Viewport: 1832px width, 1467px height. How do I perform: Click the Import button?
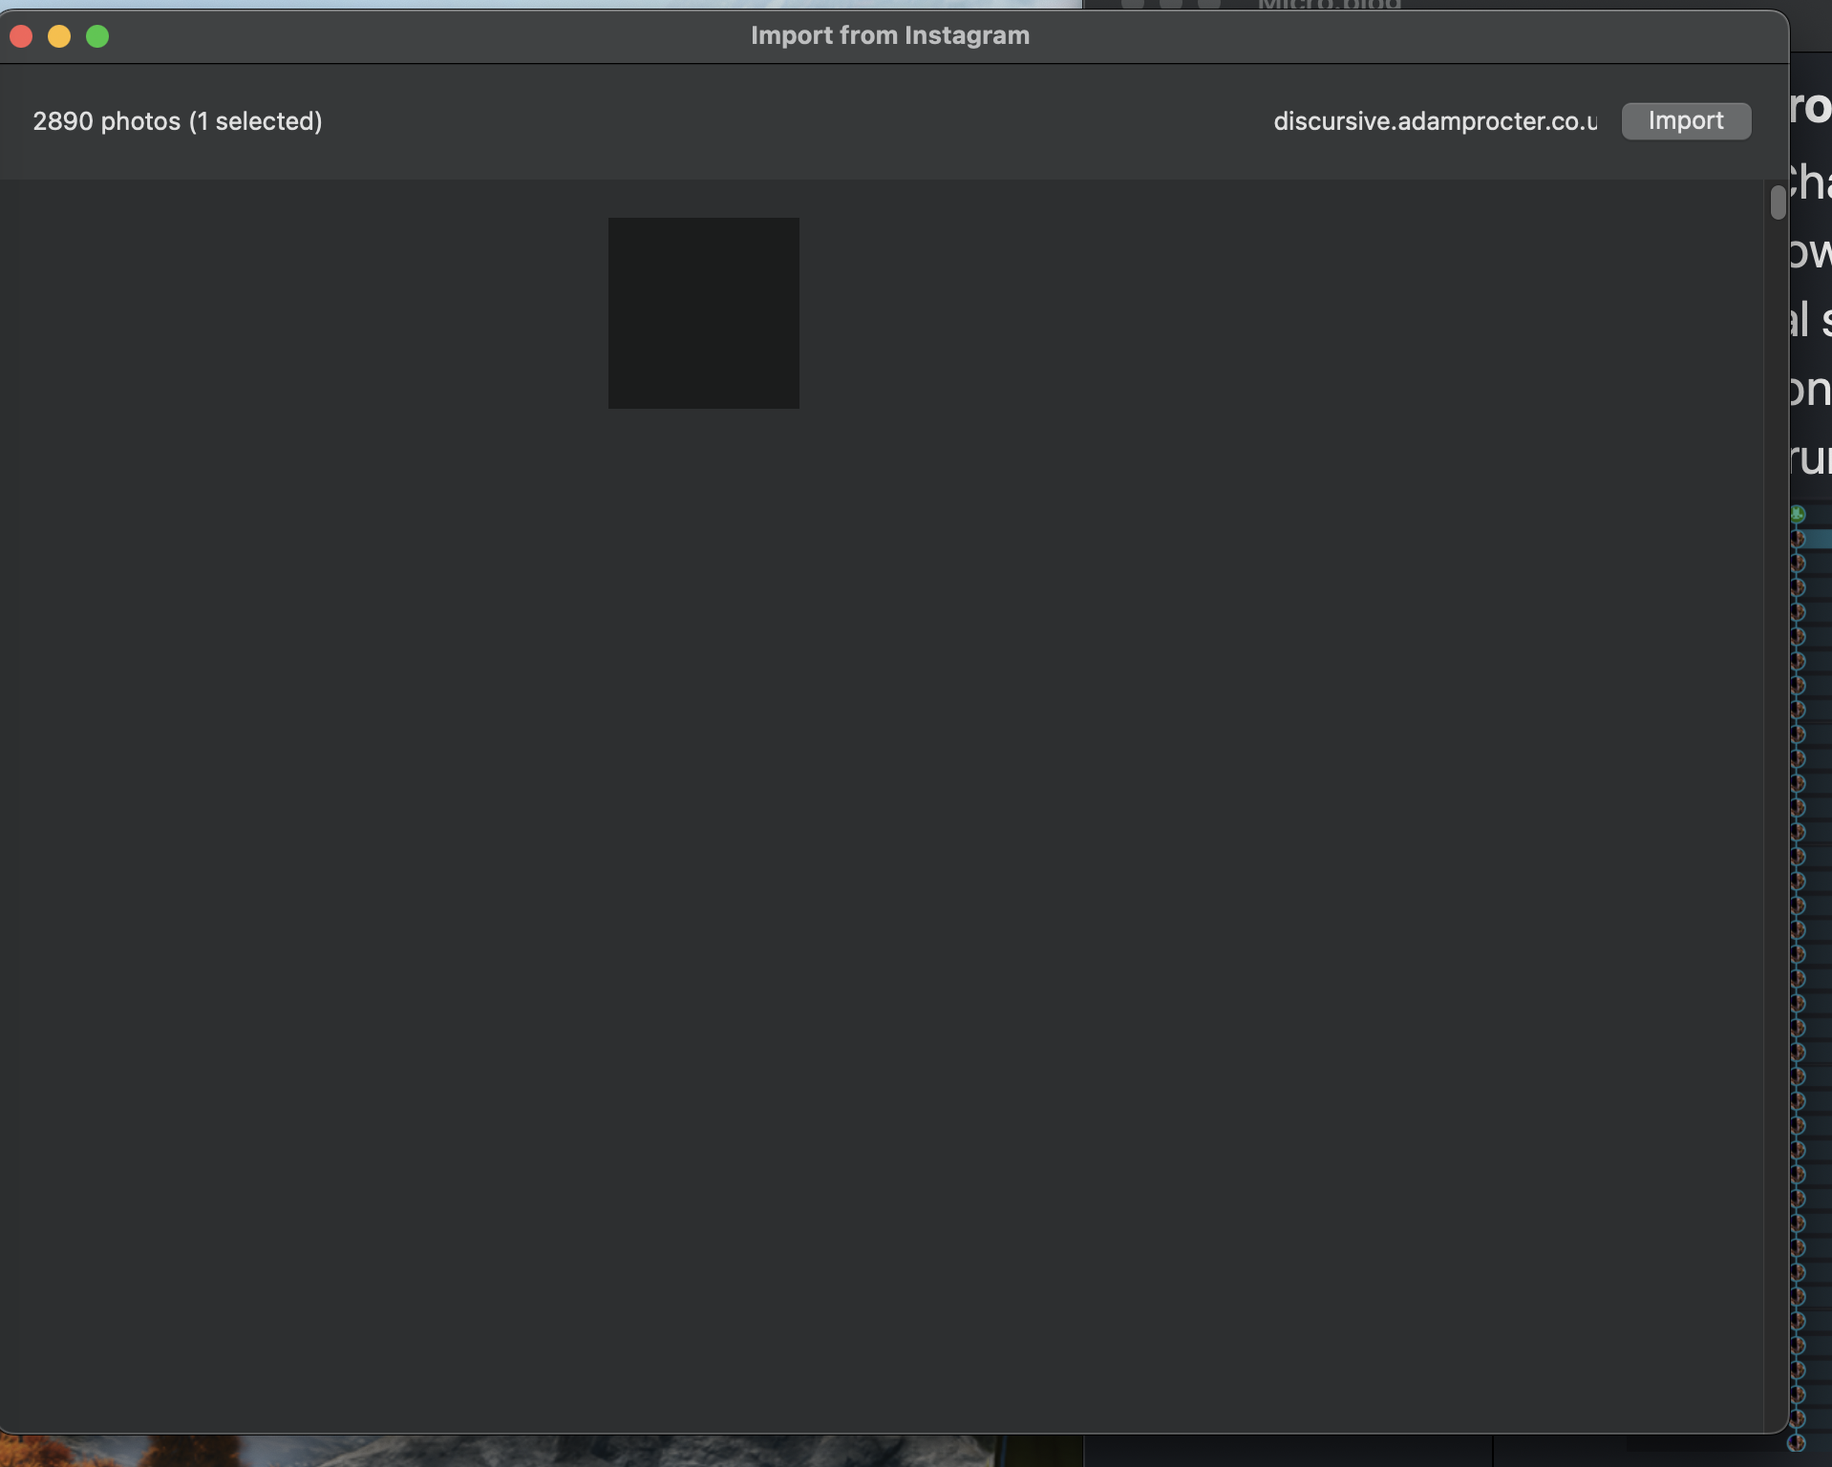[1686, 121]
